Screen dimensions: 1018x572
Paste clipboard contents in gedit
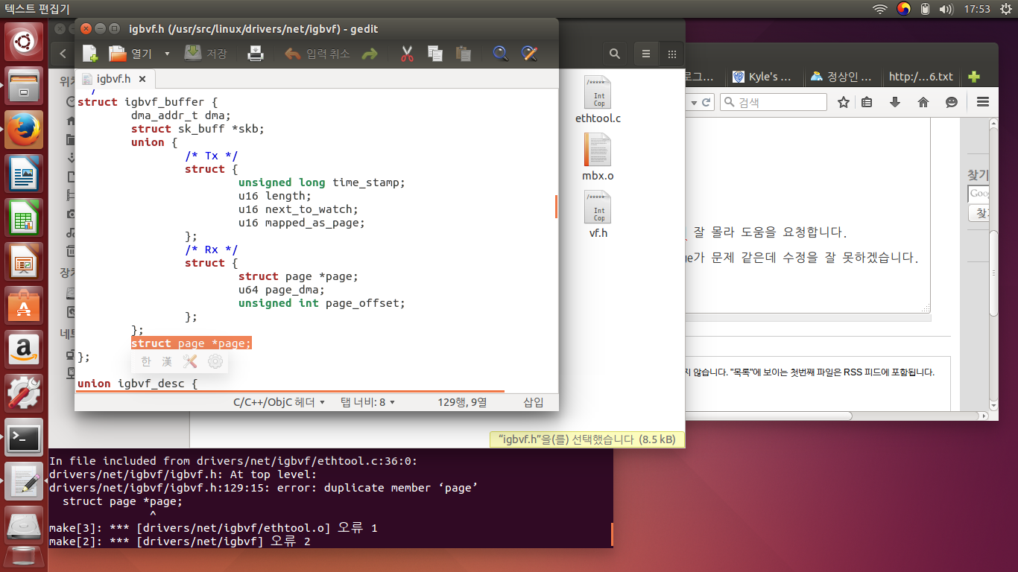coord(463,54)
